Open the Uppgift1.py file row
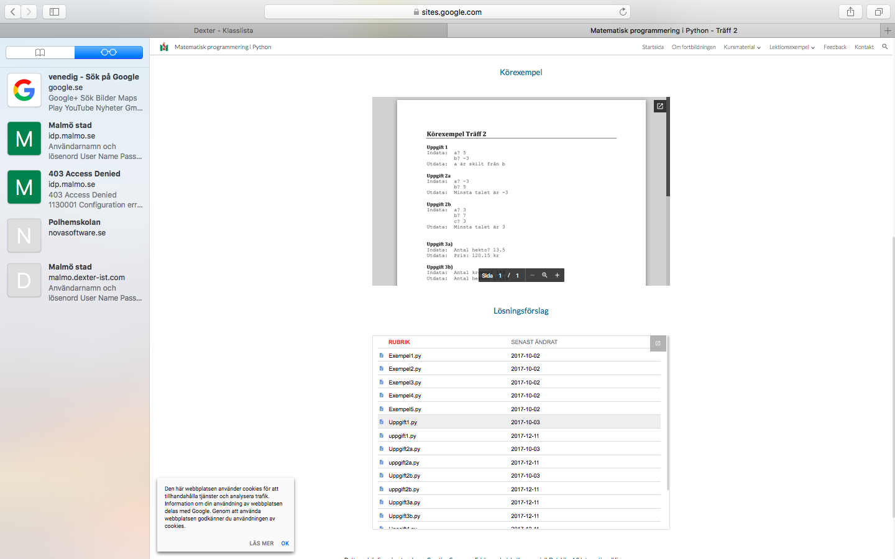 pos(403,422)
